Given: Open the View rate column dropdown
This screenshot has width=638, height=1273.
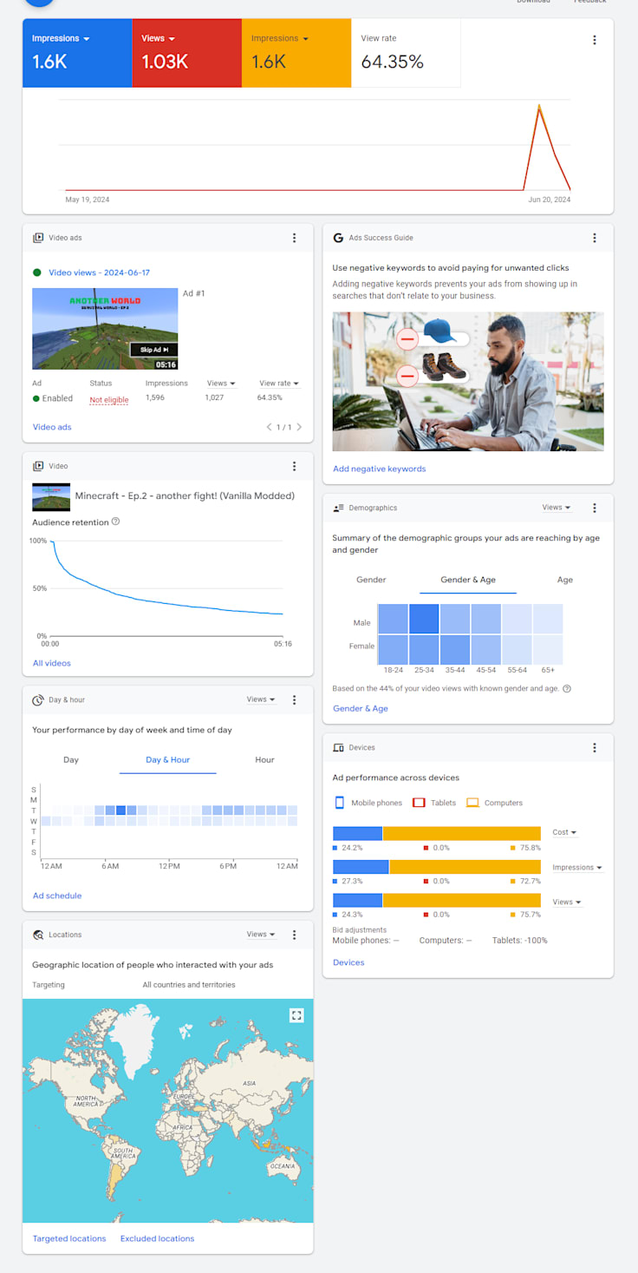Looking at the screenshot, I should click(x=279, y=383).
